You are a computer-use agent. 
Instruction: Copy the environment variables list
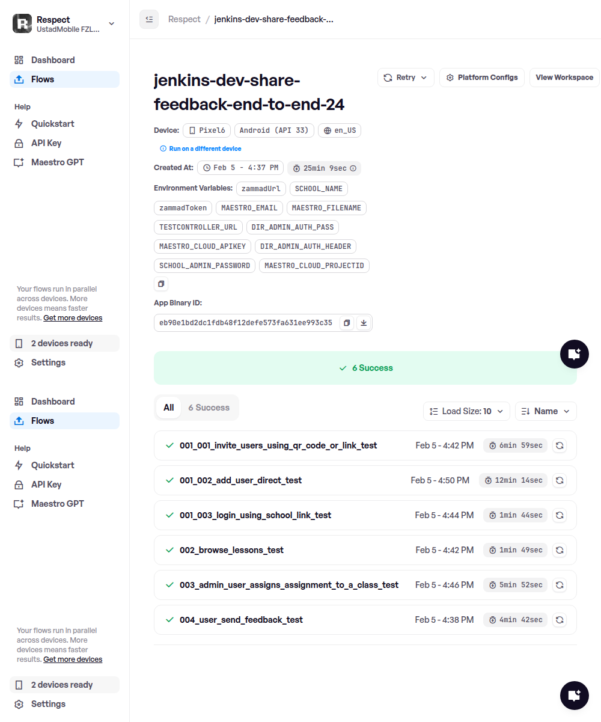click(x=161, y=284)
